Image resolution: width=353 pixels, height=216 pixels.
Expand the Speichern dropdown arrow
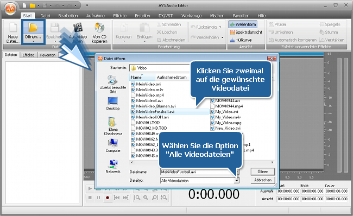(x=55, y=41)
